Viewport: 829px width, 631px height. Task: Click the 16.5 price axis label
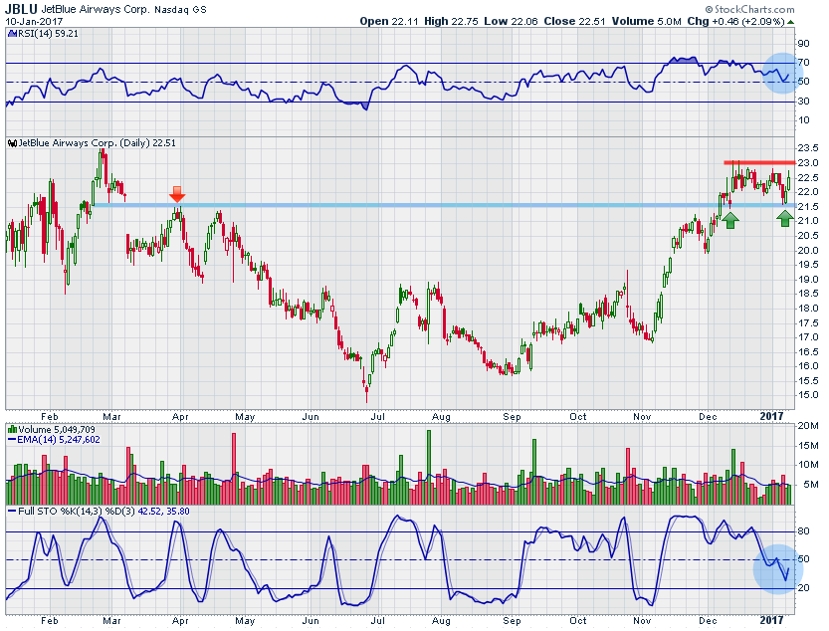coord(807,351)
